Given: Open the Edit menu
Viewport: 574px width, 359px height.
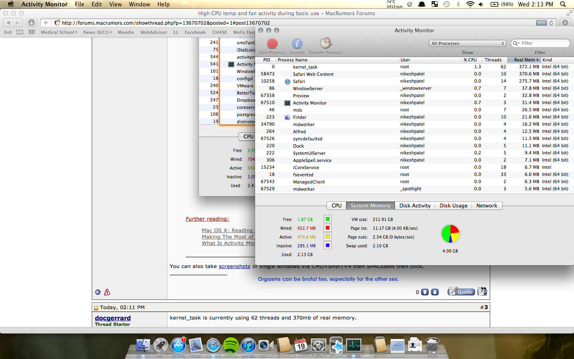Looking at the screenshot, I should [x=96, y=4].
